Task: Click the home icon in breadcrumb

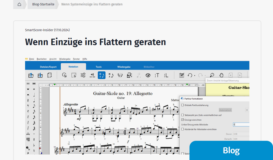Action: pos(19,4)
